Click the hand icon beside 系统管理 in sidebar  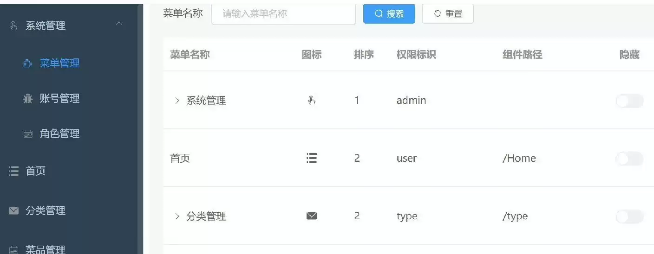point(13,26)
